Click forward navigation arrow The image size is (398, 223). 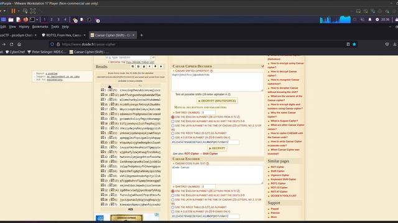(4, 44)
